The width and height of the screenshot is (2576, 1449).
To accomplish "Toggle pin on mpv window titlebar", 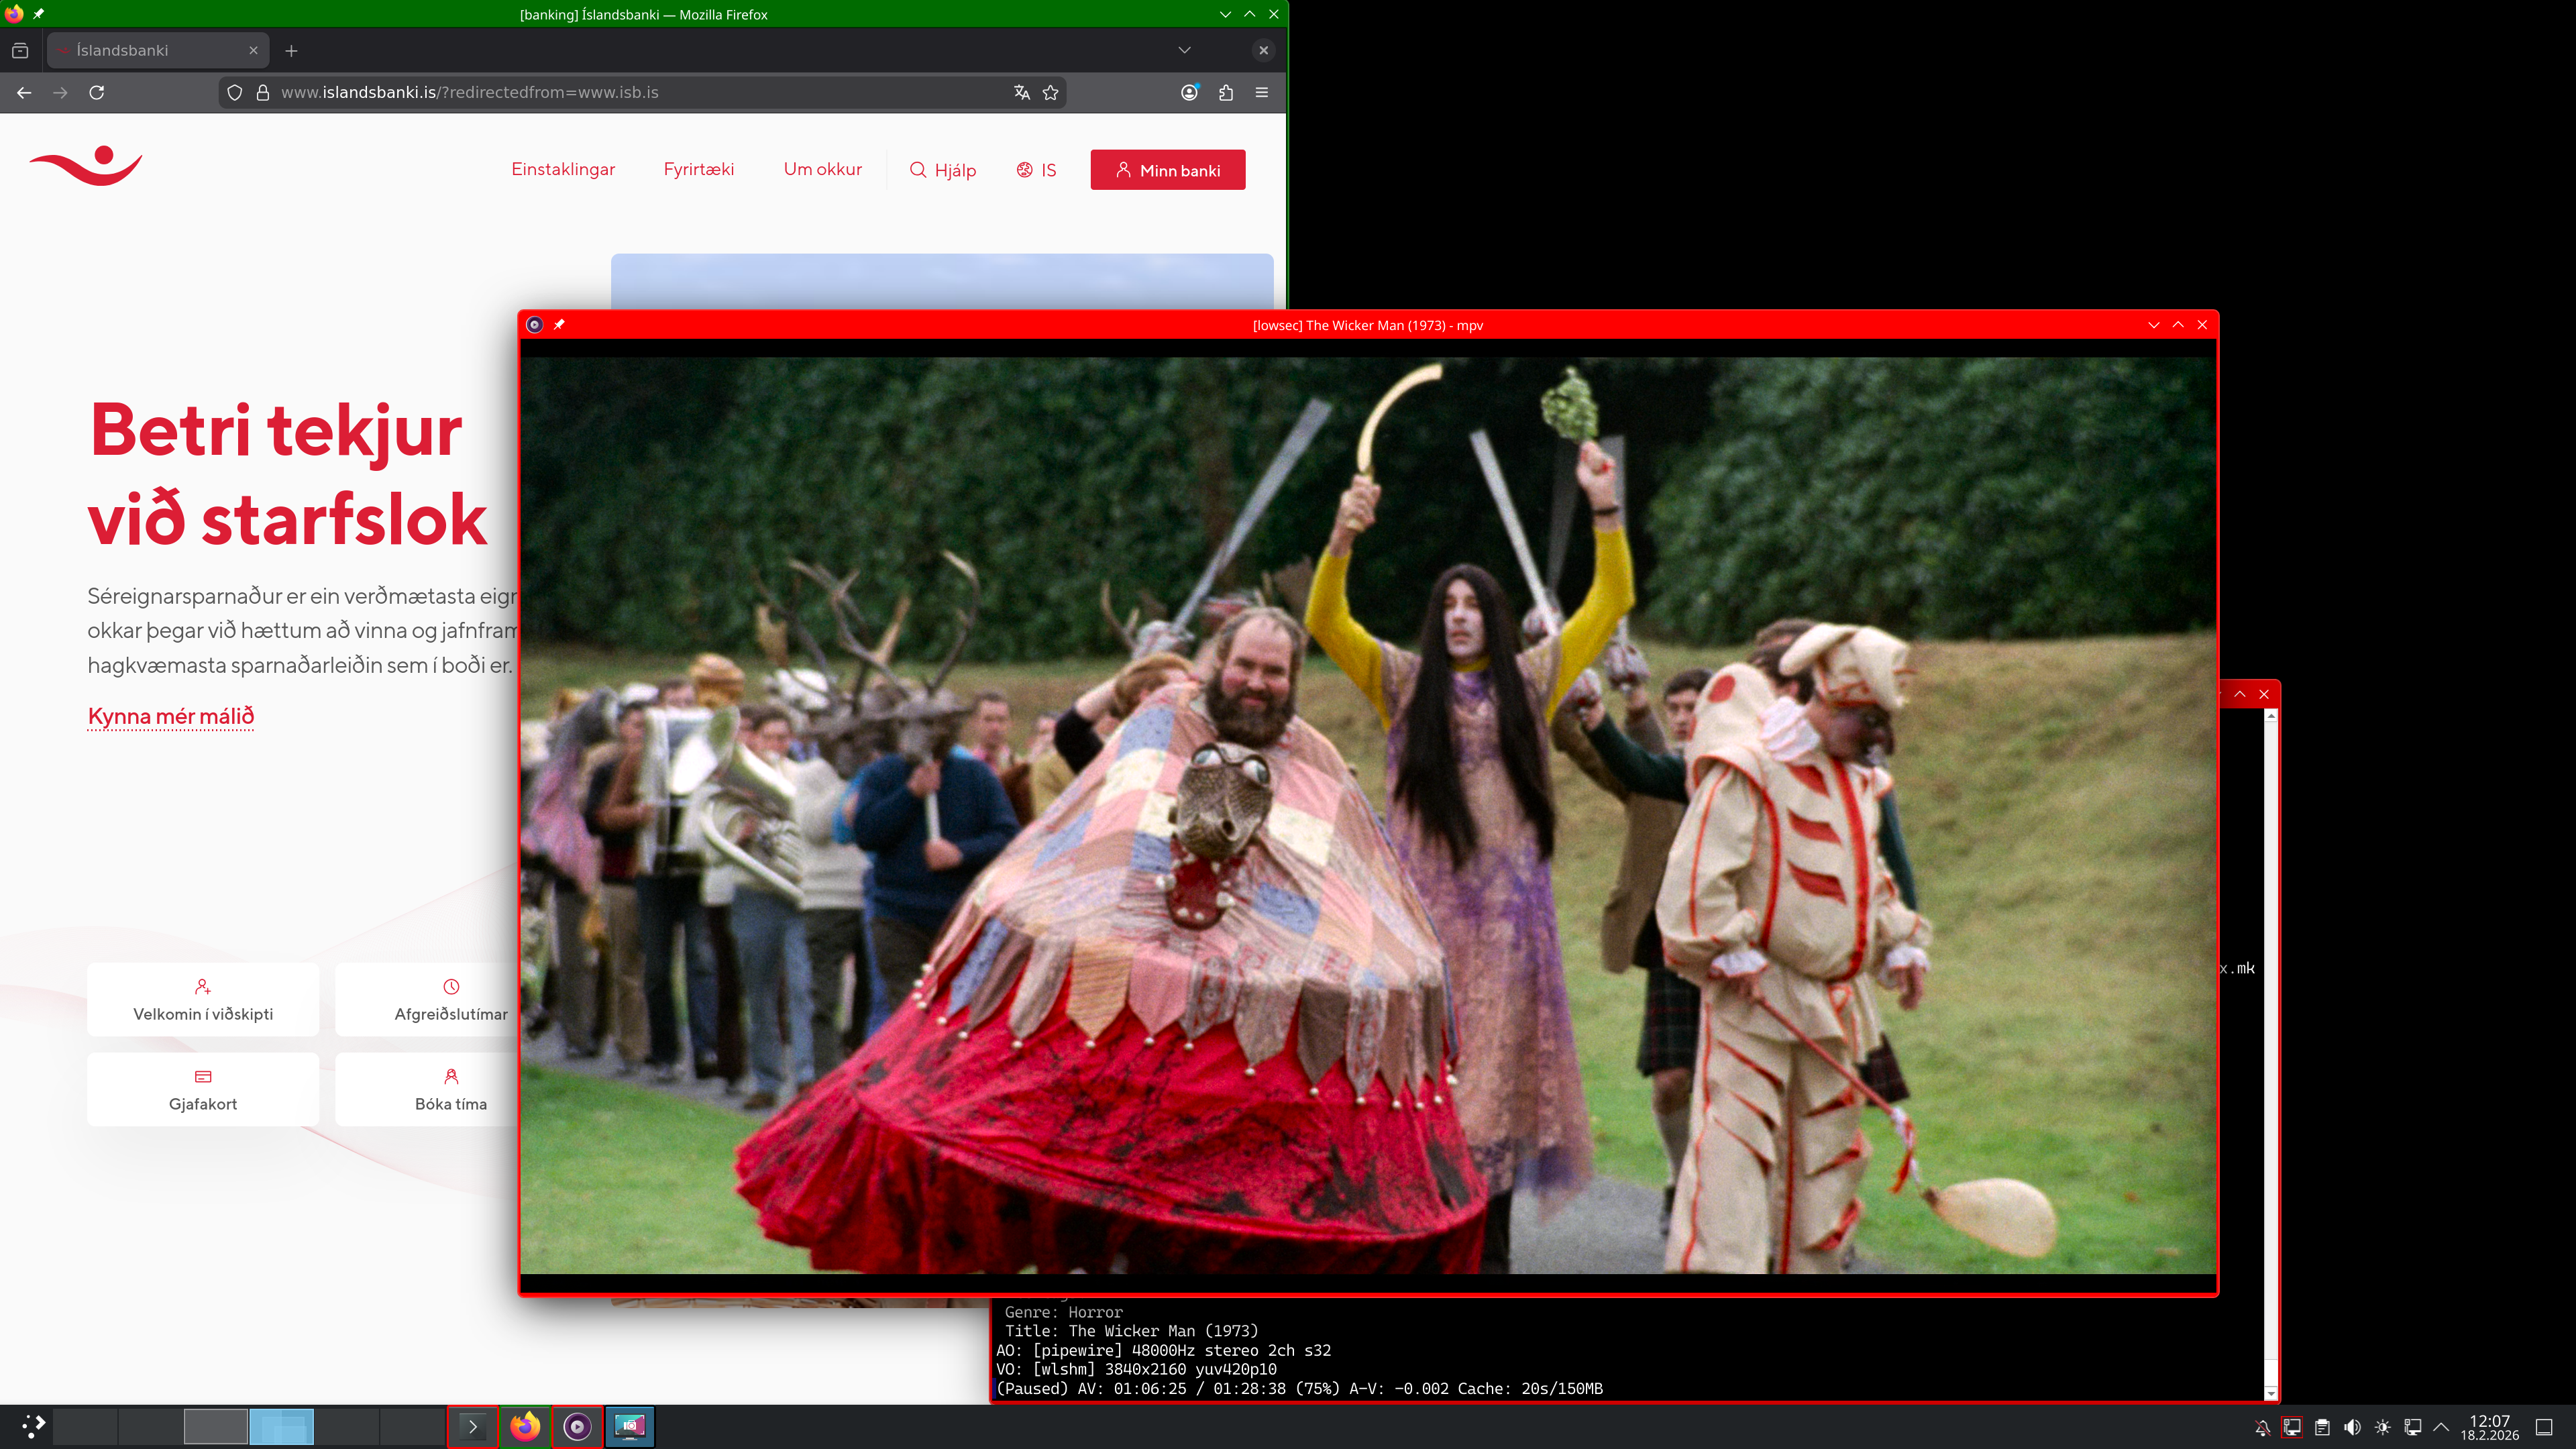I will coord(559,324).
